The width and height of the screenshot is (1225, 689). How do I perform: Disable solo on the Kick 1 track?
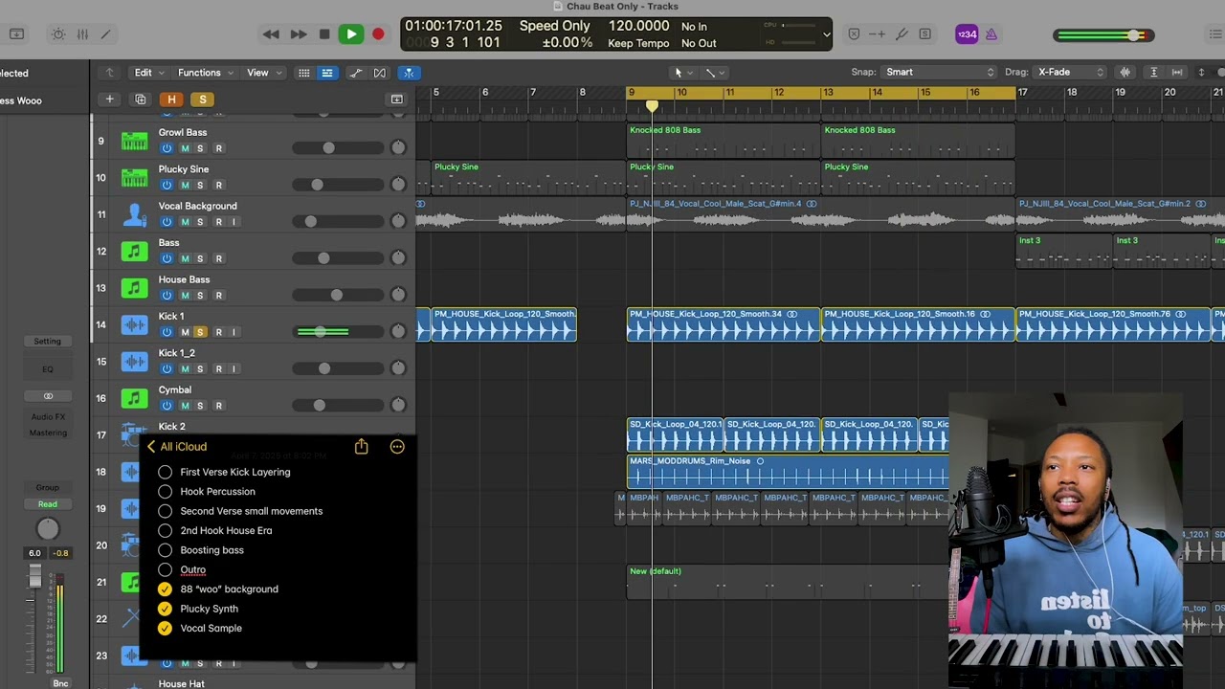coord(200,332)
